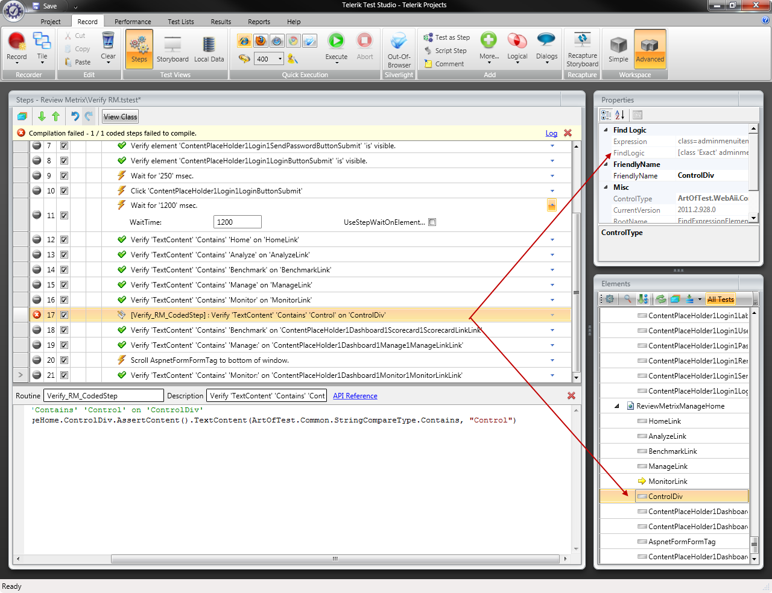Select the Record ribbon tab

[x=87, y=22]
